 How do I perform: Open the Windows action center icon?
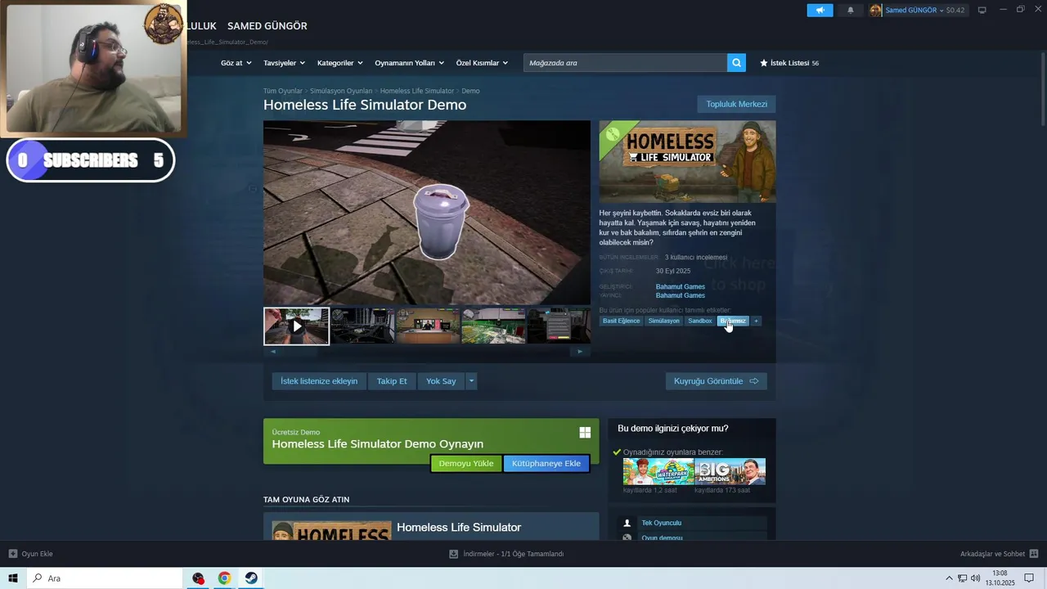point(1029,578)
